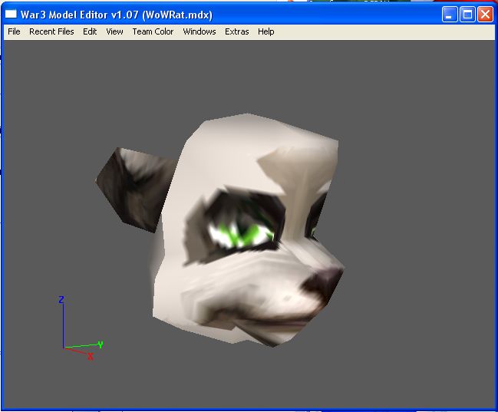Viewport: 498px width, 412px height.
Task: Open the Extras menu
Action: 236,31
